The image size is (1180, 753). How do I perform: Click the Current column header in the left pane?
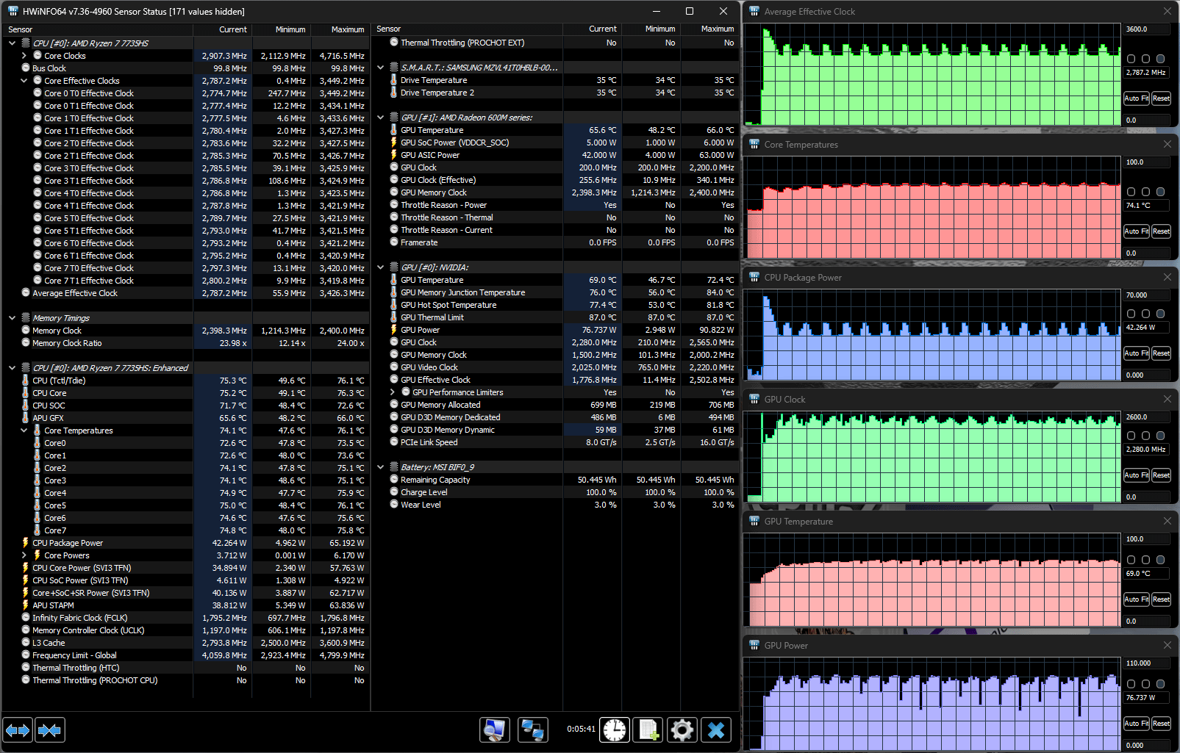click(222, 29)
